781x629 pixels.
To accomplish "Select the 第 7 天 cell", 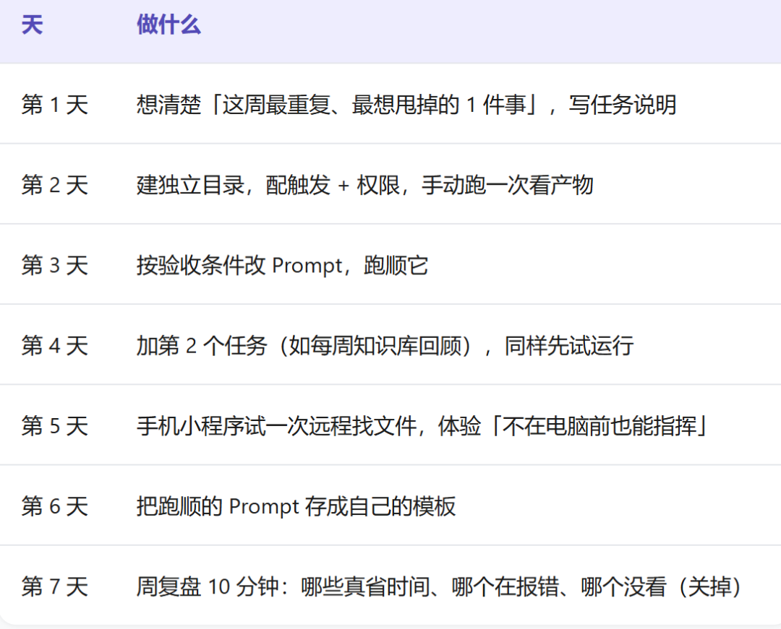I will [55, 586].
